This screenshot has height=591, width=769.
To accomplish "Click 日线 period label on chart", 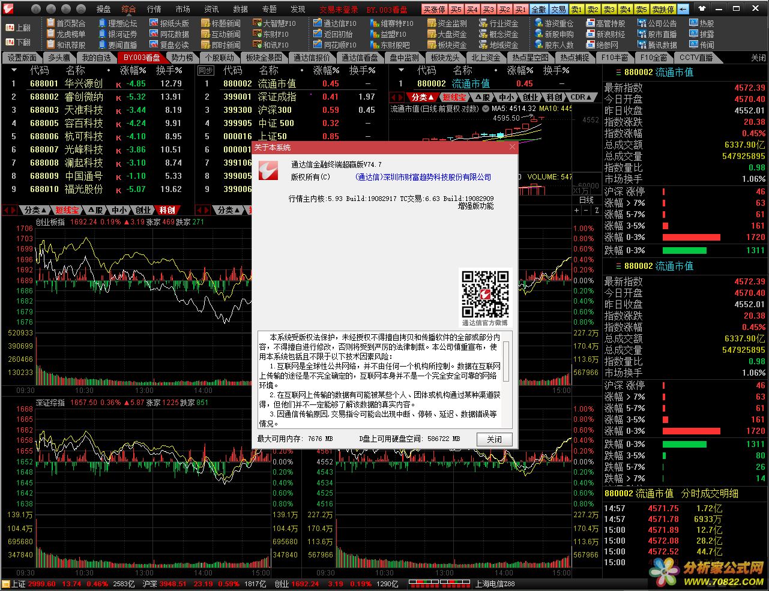I will (587, 200).
